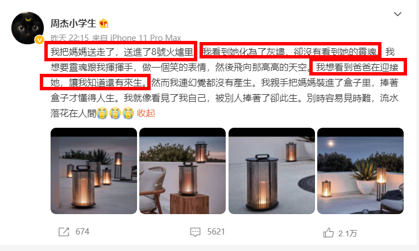The width and height of the screenshot is (419, 251).
Task: Click the repost share icon
Action: 64,232
